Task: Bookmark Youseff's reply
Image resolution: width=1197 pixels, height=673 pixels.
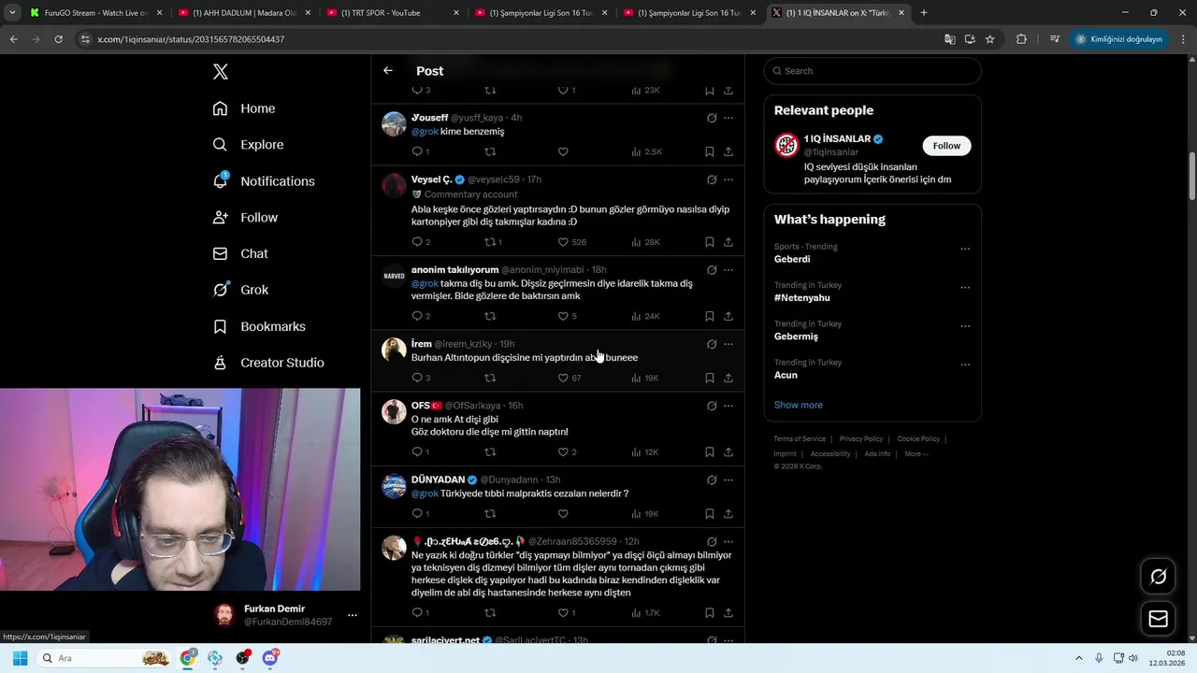Action: [x=709, y=151]
